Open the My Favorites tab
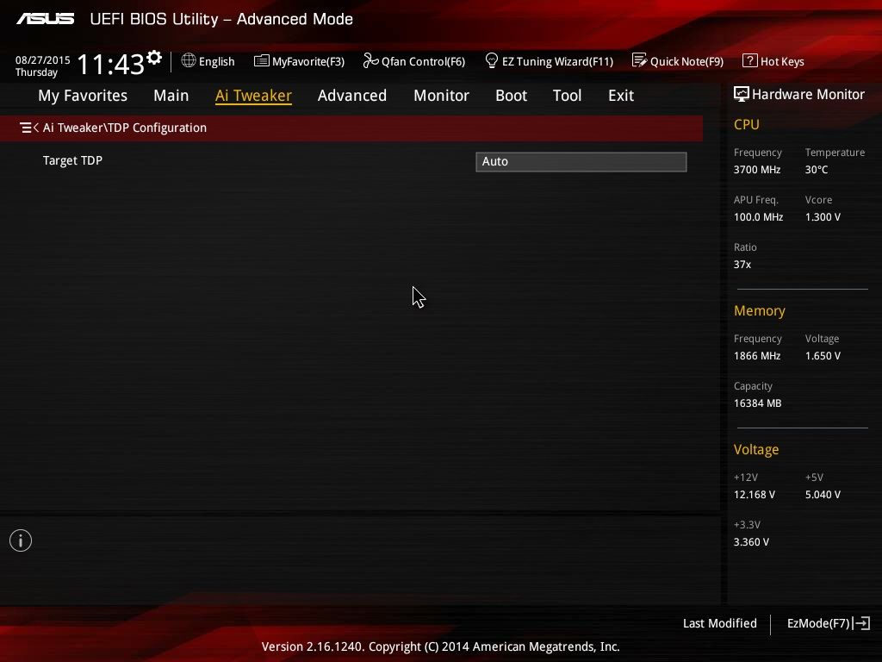Screen dimensions: 882x662 (x=83, y=96)
